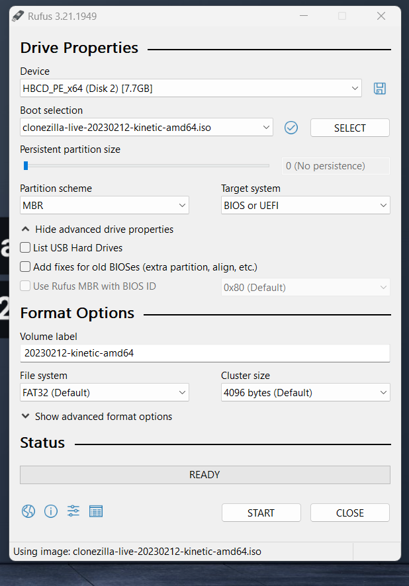
Task: Open the Device dropdown
Action: pos(191,88)
